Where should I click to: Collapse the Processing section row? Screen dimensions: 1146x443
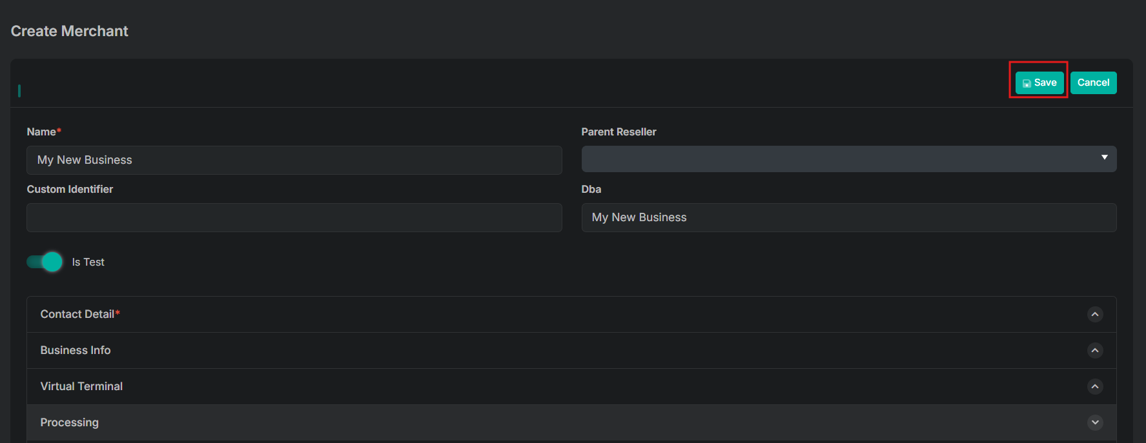click(x=571, y=422)
